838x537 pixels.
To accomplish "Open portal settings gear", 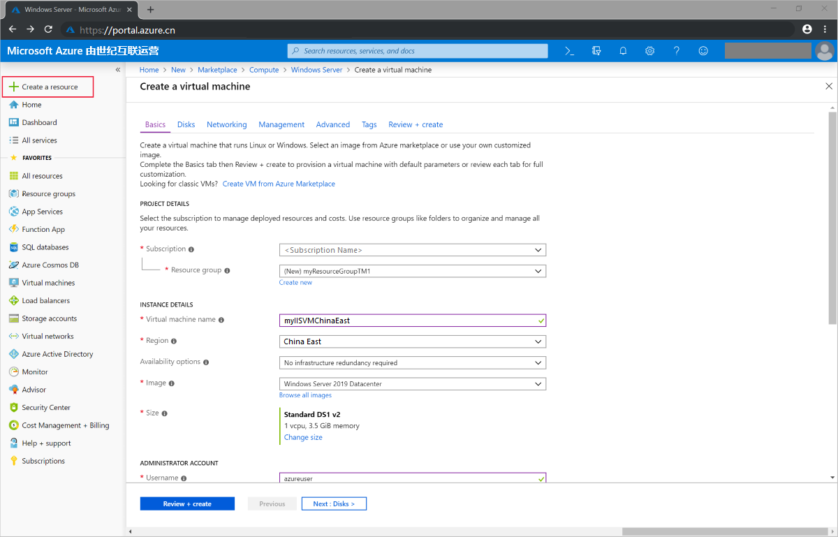I will (x=649, y=51).
